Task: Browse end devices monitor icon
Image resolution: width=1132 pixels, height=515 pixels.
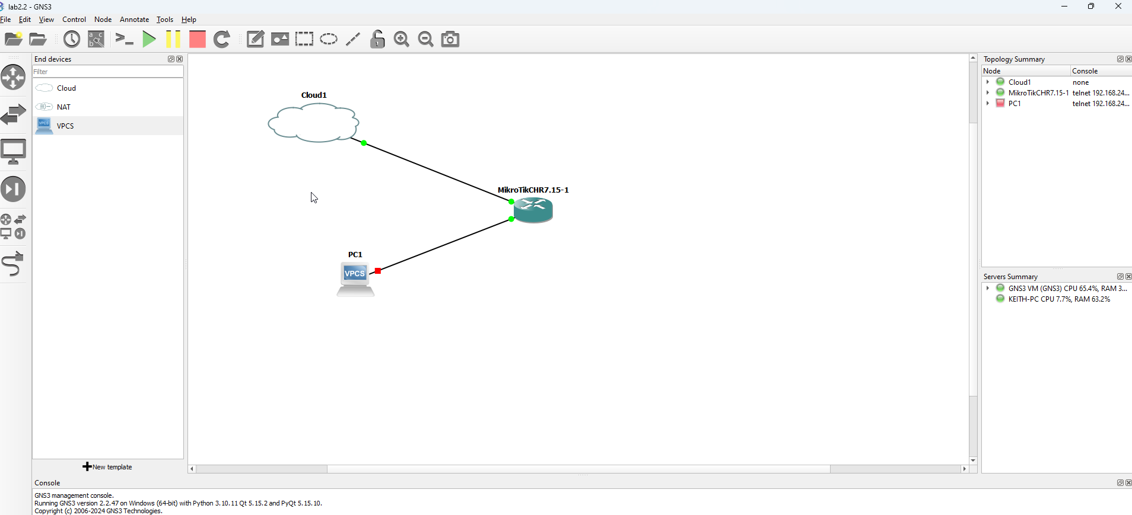Action: click(x=13, y=152)
